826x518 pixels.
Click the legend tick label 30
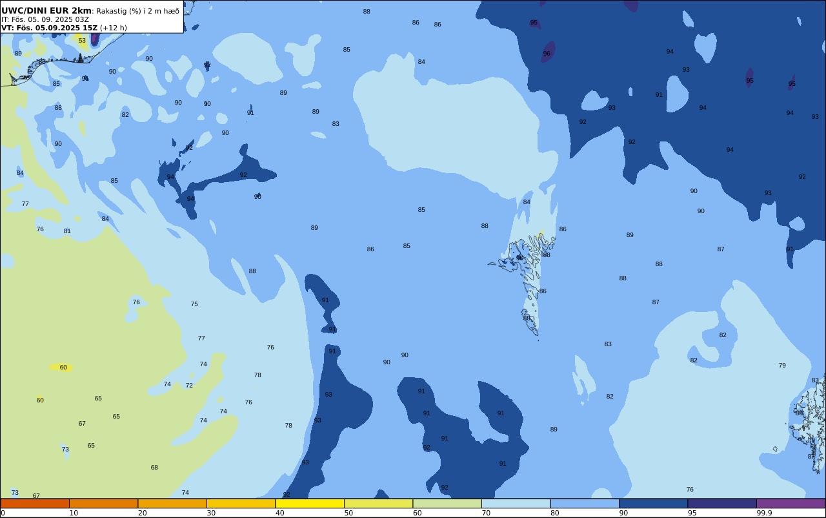(x=211, y=513)
